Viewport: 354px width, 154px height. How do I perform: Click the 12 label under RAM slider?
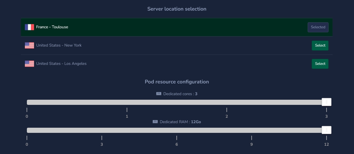[327, 144]
